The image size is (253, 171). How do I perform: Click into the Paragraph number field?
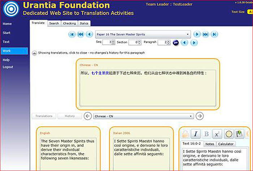[162, 42]
